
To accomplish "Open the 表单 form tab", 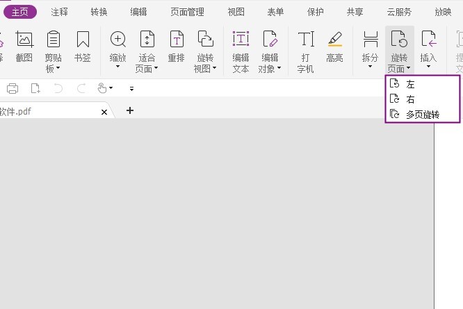I will (275, 12).
